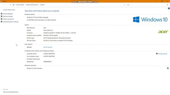Refresh the System page

(x=128, y=5)
